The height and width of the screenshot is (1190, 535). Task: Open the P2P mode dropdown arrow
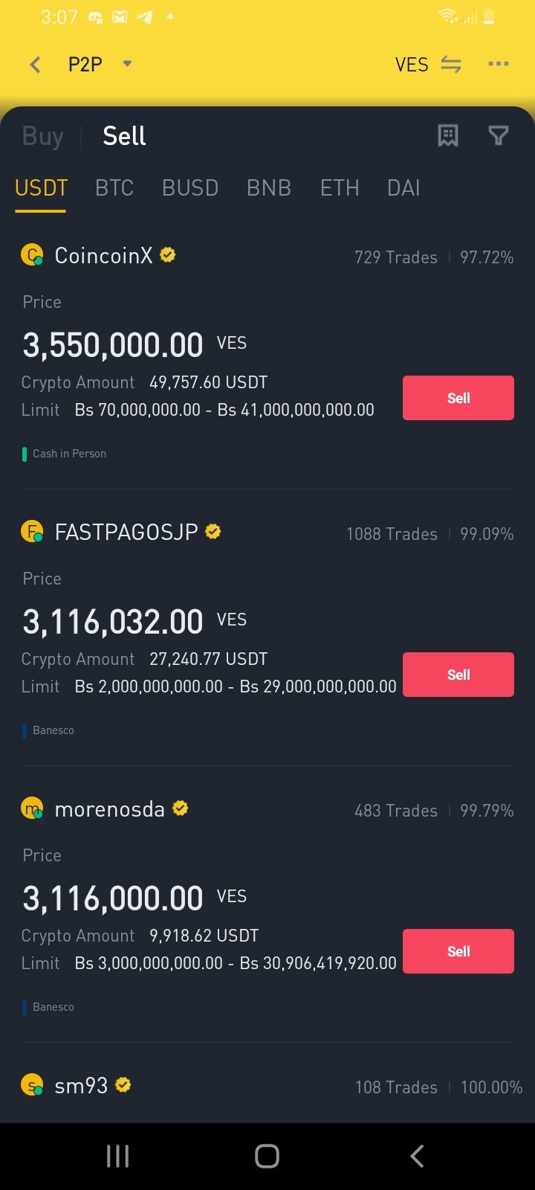[x=127, y=64]
